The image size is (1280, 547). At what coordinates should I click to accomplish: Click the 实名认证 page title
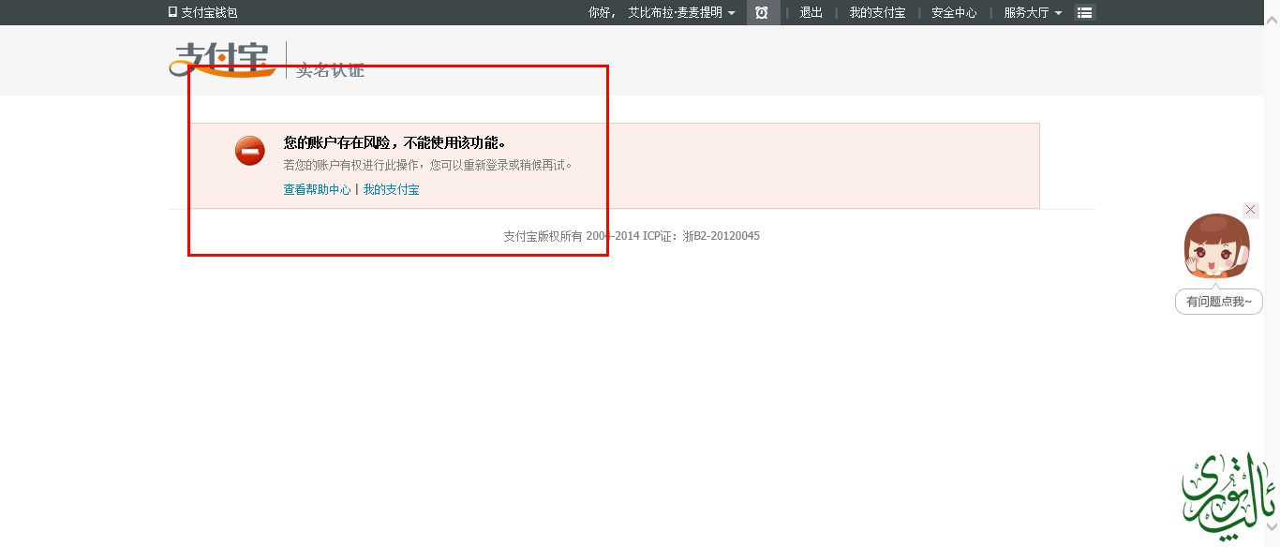pos(330,70)
